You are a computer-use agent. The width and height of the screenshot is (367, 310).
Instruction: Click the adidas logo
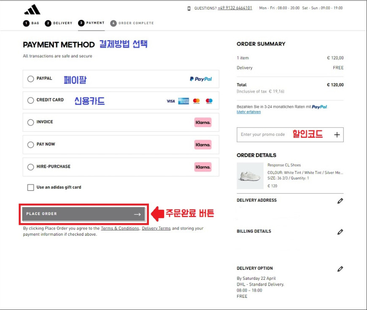click(x=32, y=10)
